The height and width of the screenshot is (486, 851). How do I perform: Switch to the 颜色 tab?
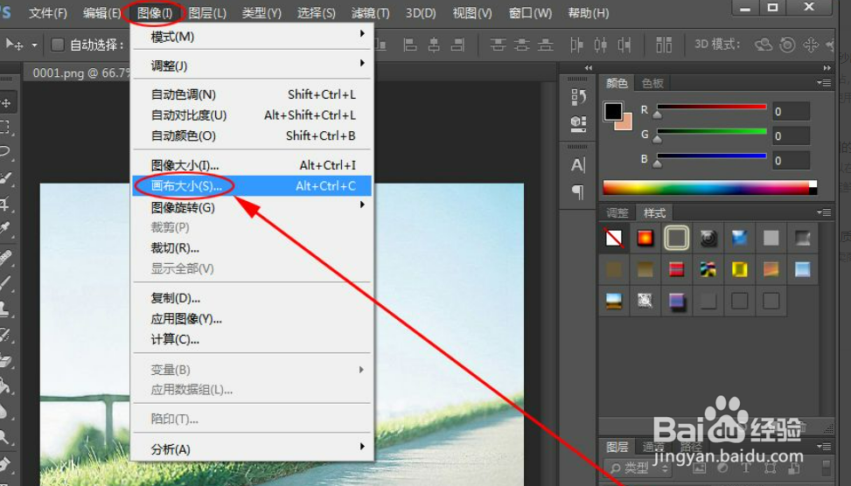617,83
